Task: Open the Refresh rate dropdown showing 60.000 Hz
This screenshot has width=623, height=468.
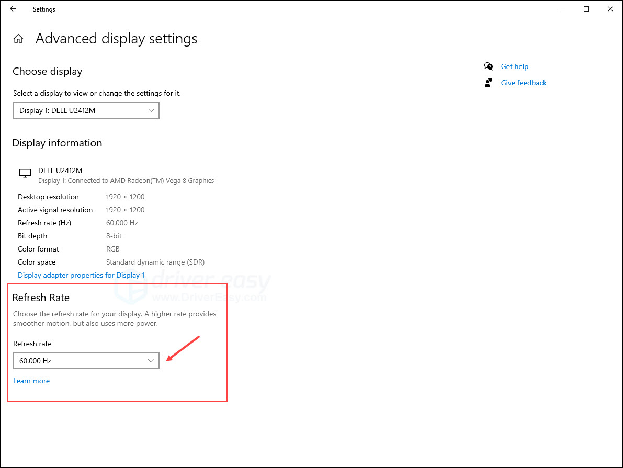Action: tap(86, 361)
